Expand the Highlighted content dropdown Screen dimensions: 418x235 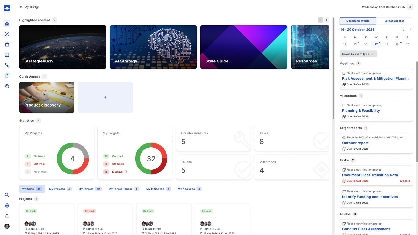[x=54, y=20]
